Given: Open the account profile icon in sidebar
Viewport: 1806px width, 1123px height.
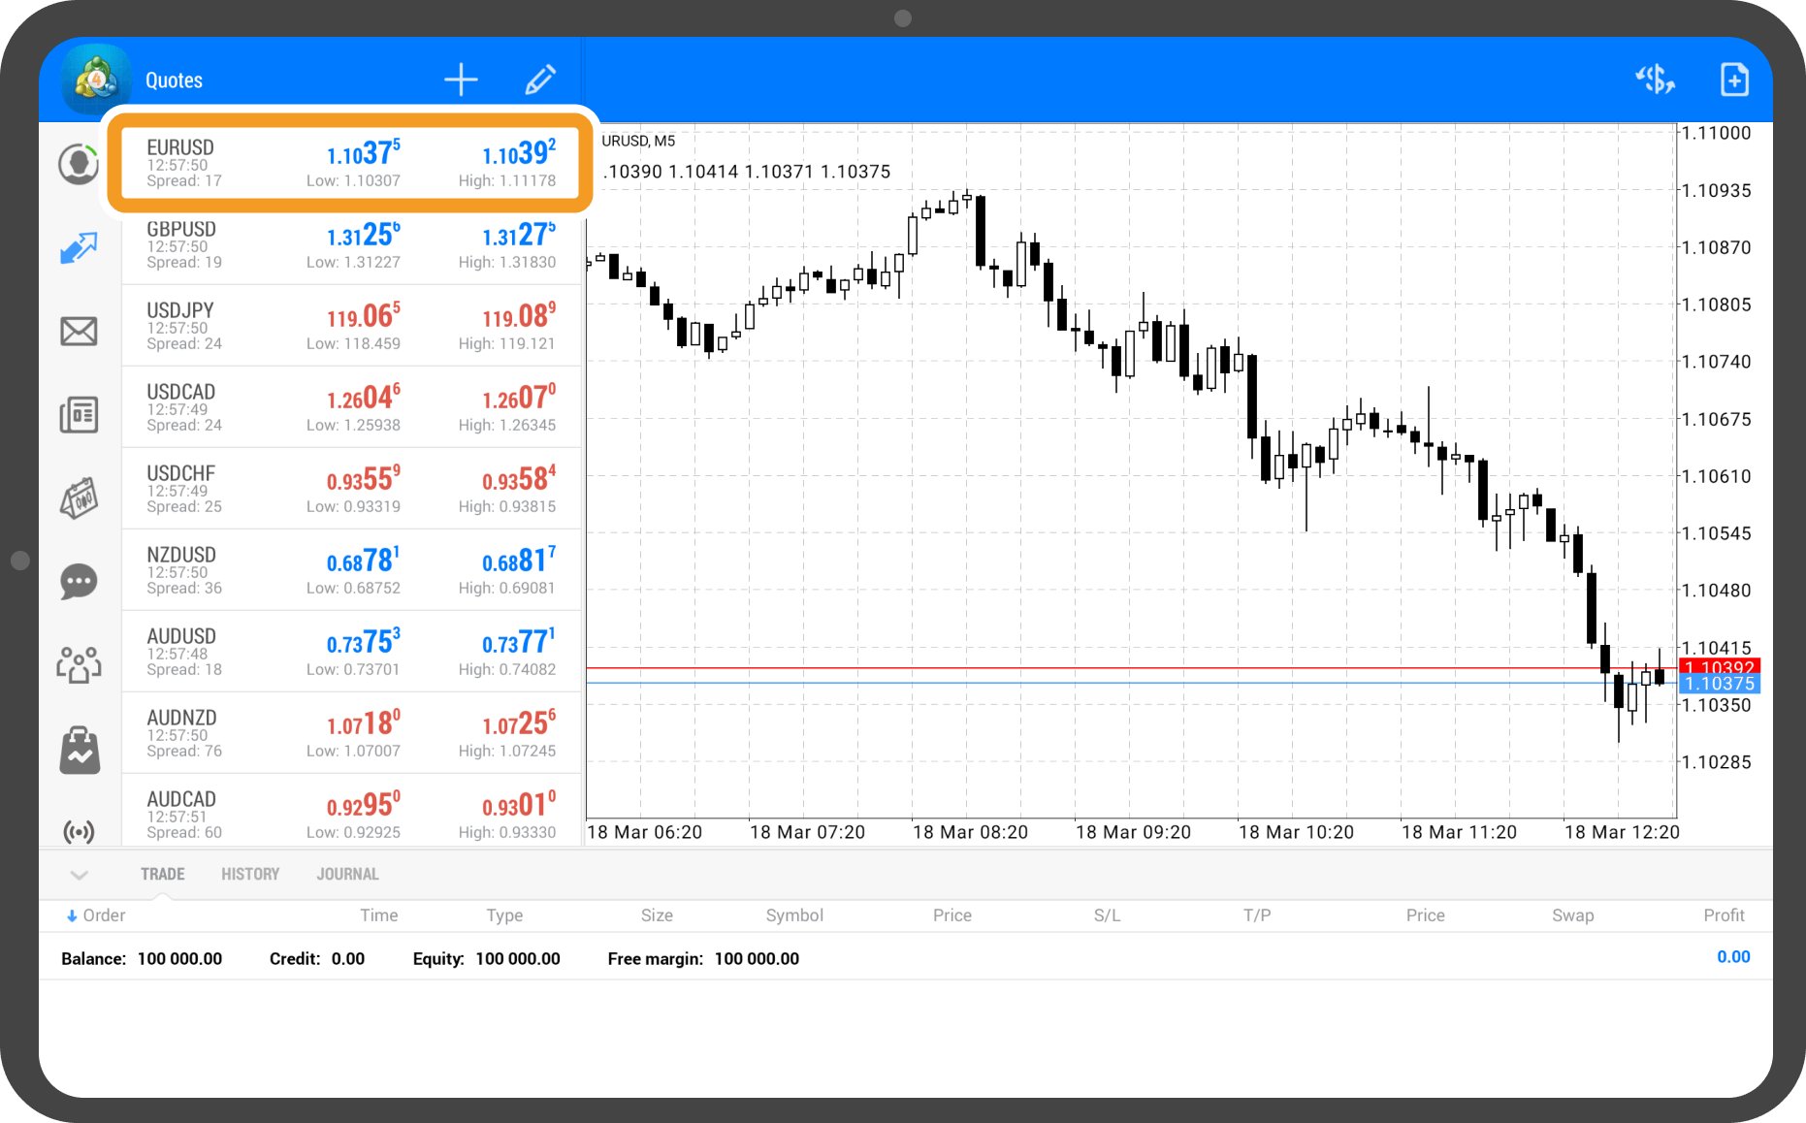Looking at the screenshot, I should point(79,164).
